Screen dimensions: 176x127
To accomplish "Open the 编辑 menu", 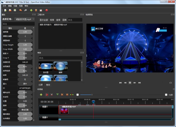I will click(10, 6).
